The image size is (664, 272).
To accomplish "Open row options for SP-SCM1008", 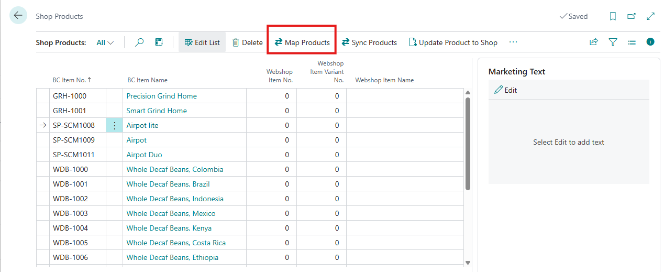I will click(x=115, y=125).
